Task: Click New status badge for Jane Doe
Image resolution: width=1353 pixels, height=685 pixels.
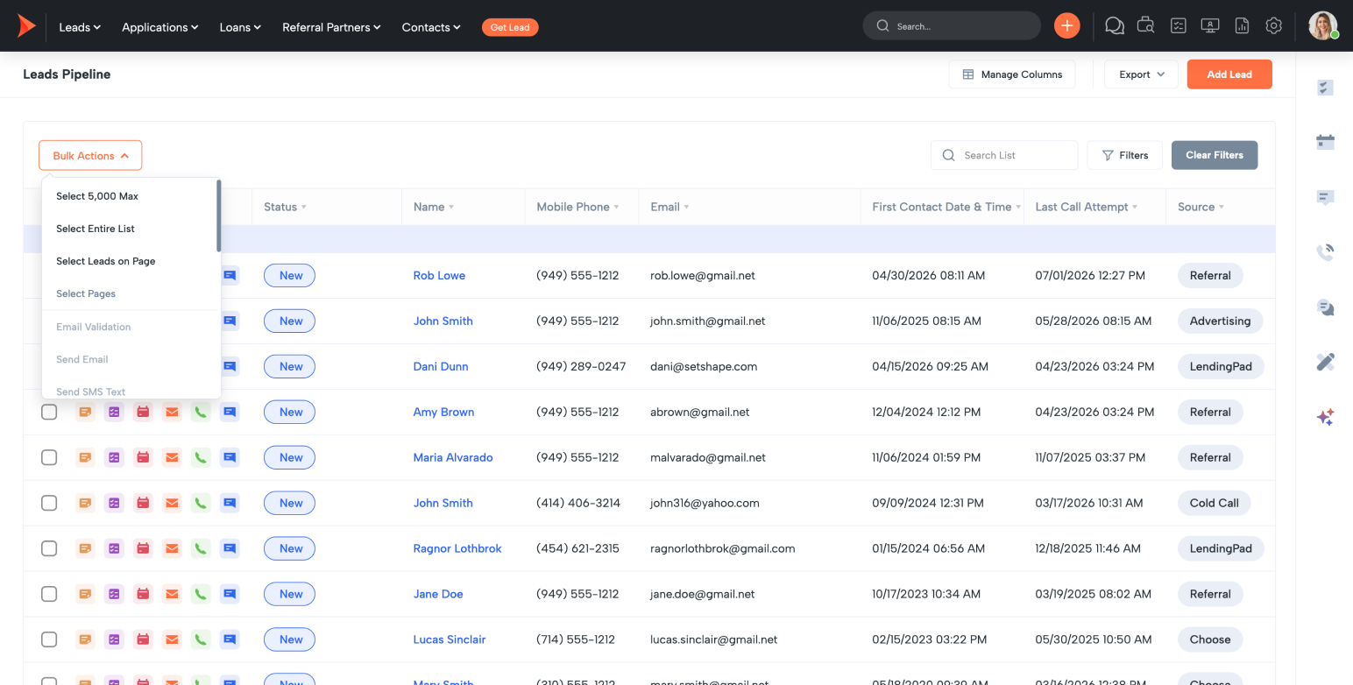Action: [290, 594]
